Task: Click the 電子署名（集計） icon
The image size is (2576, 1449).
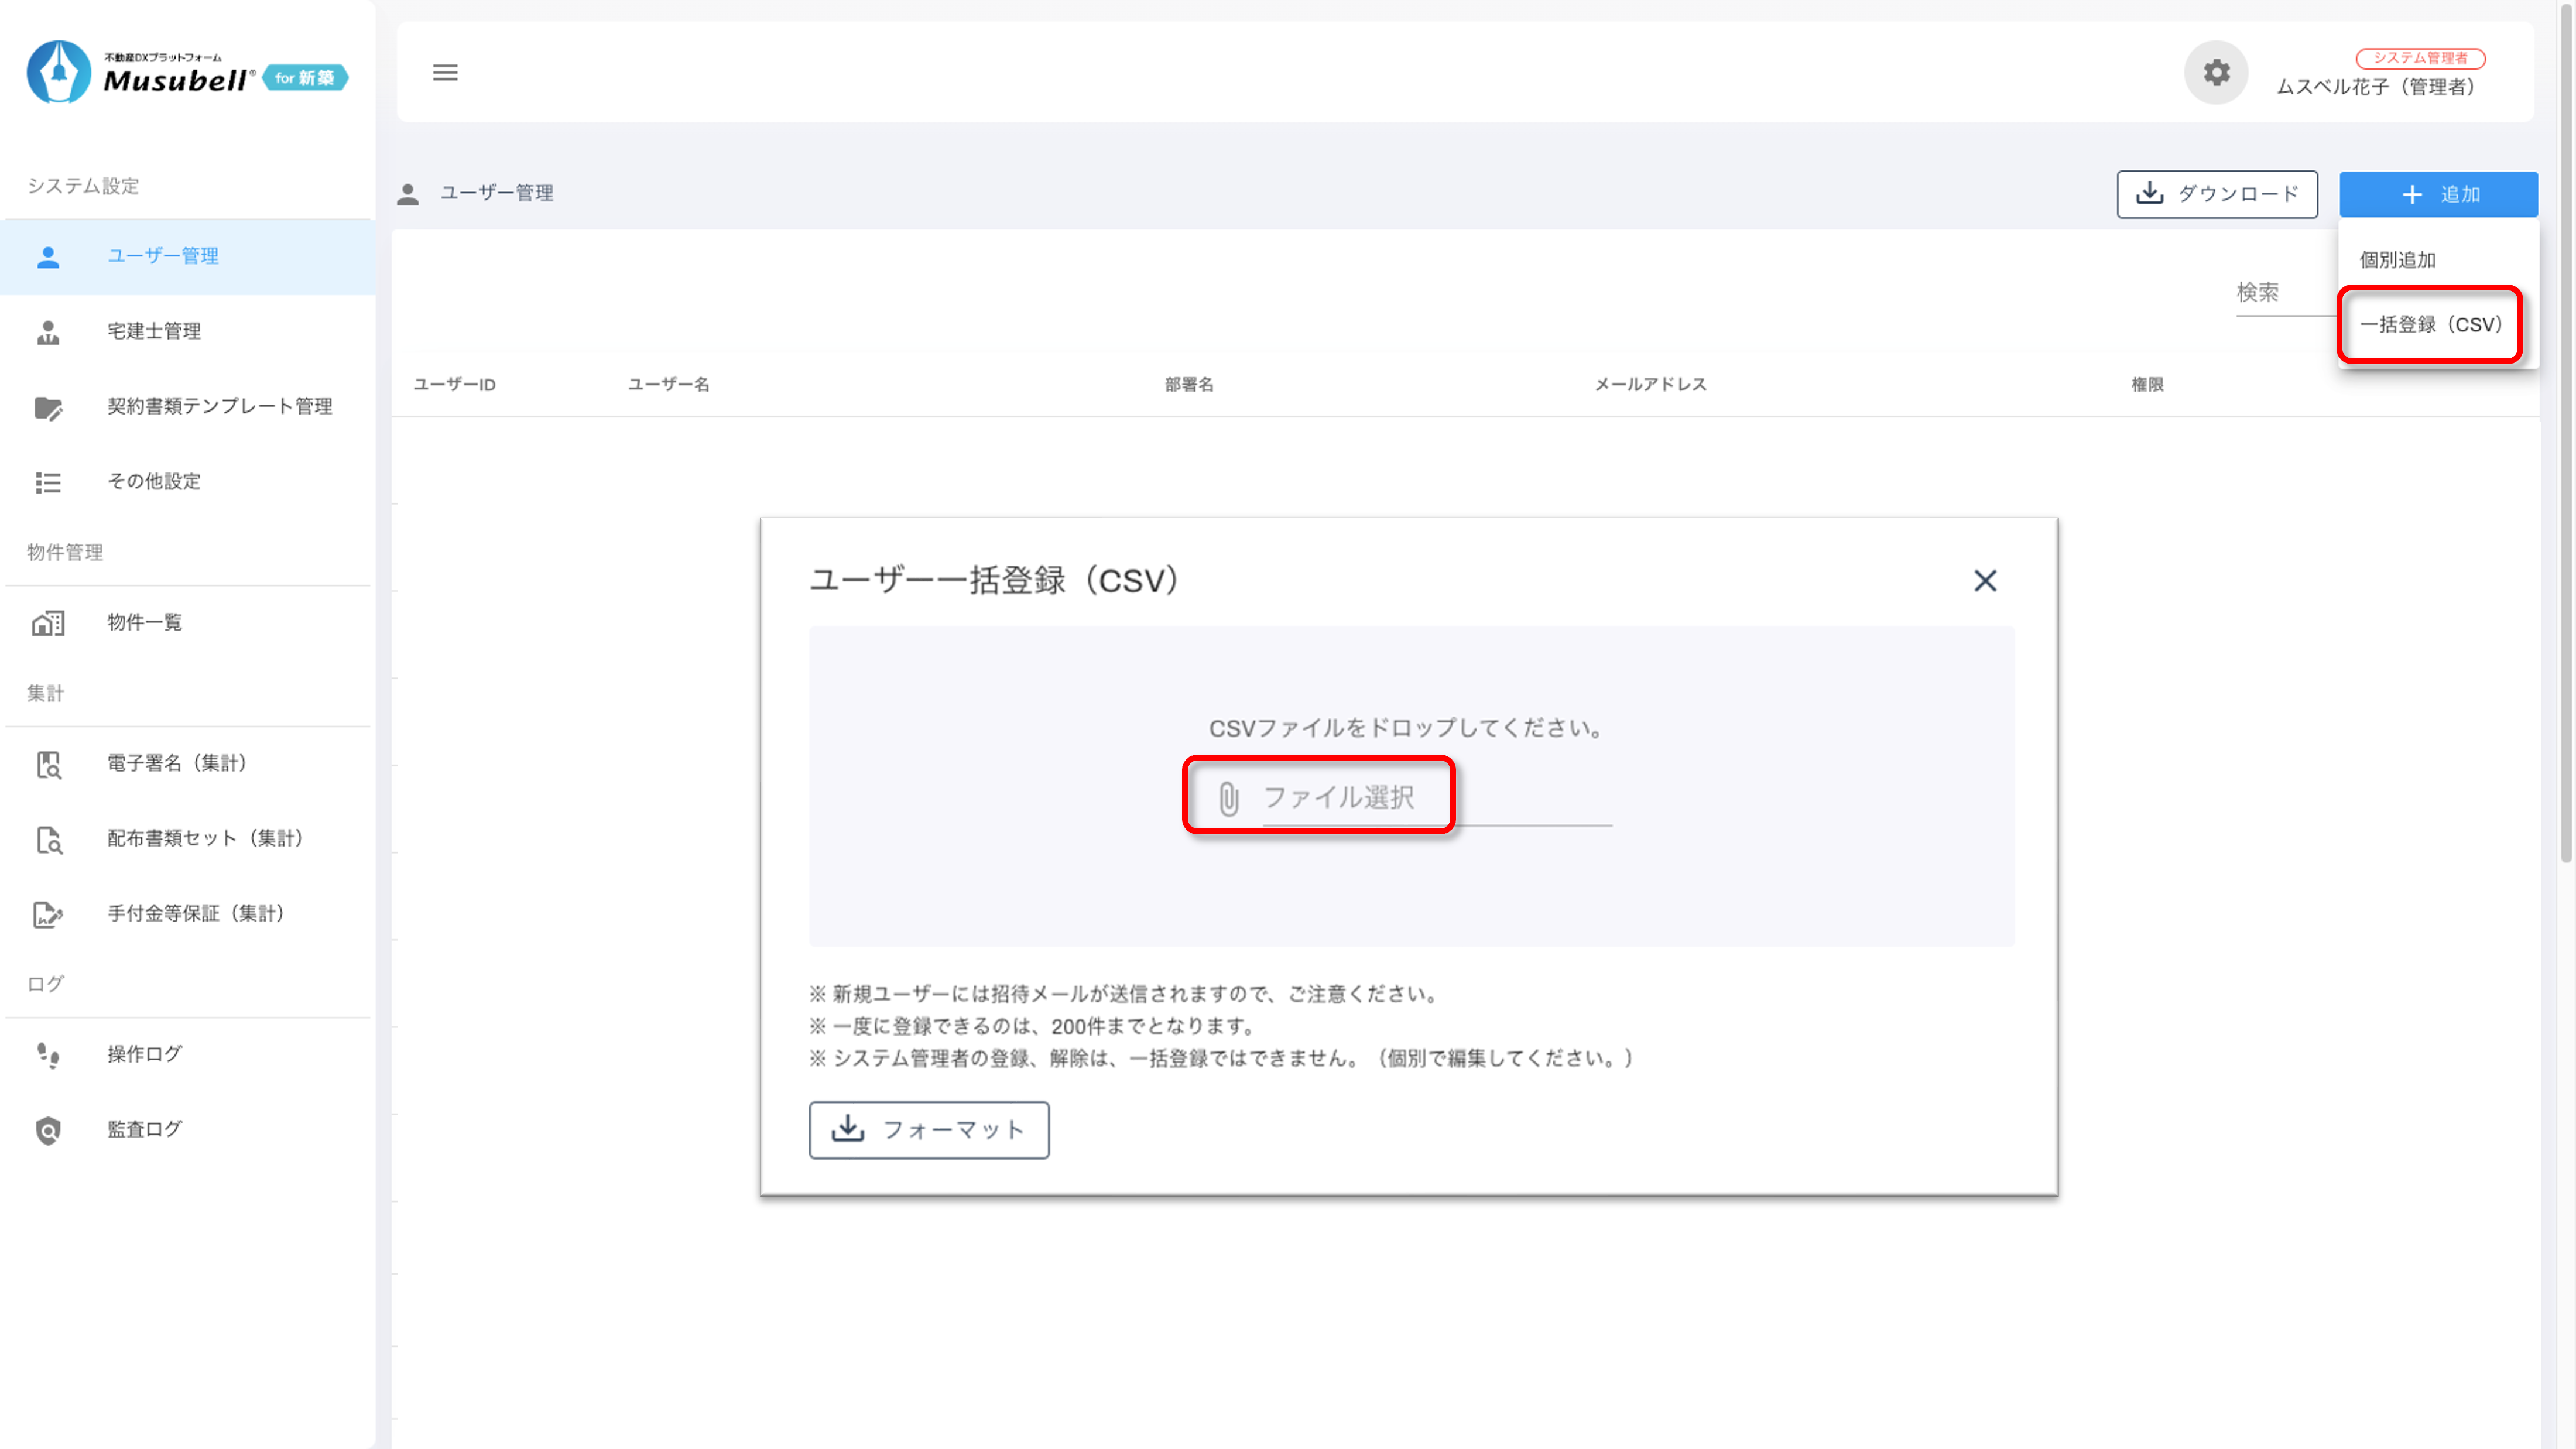Action: 48,764
